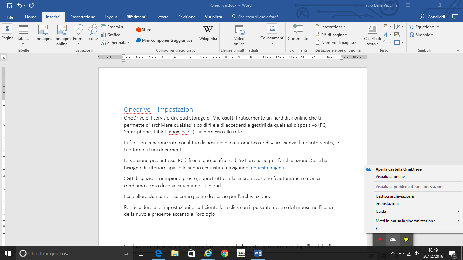Click the signature line icon

[x=397, y=27]
